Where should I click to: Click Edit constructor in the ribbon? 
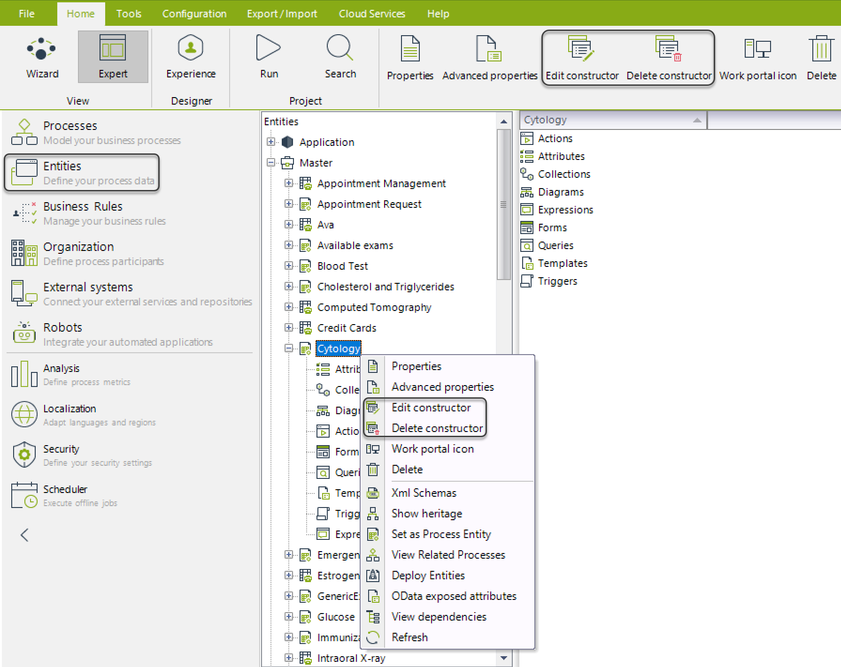pos(582,58)
